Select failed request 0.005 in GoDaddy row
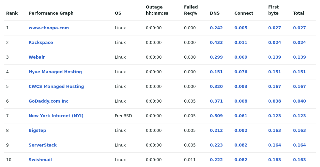 tap(190, 101)
